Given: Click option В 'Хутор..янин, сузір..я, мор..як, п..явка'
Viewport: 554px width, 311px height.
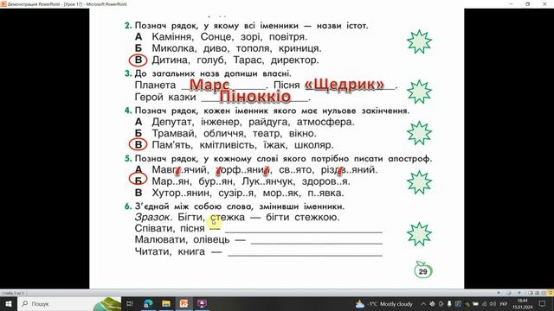Looking at the screenshot, I should [x=239, y=194].
